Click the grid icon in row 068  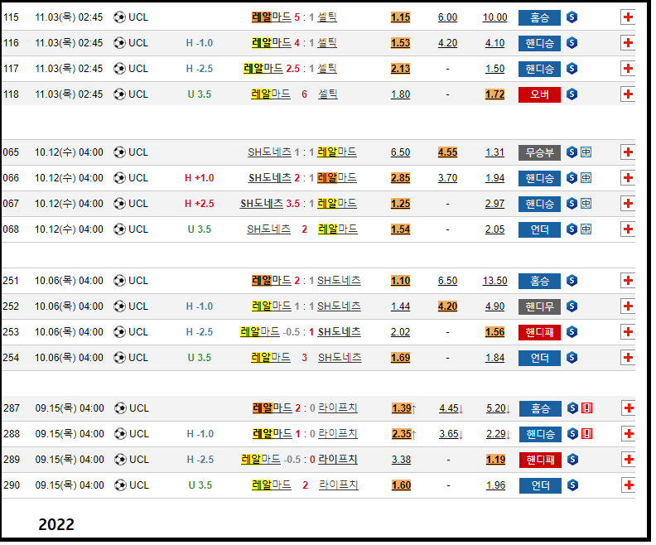(586, 229)
